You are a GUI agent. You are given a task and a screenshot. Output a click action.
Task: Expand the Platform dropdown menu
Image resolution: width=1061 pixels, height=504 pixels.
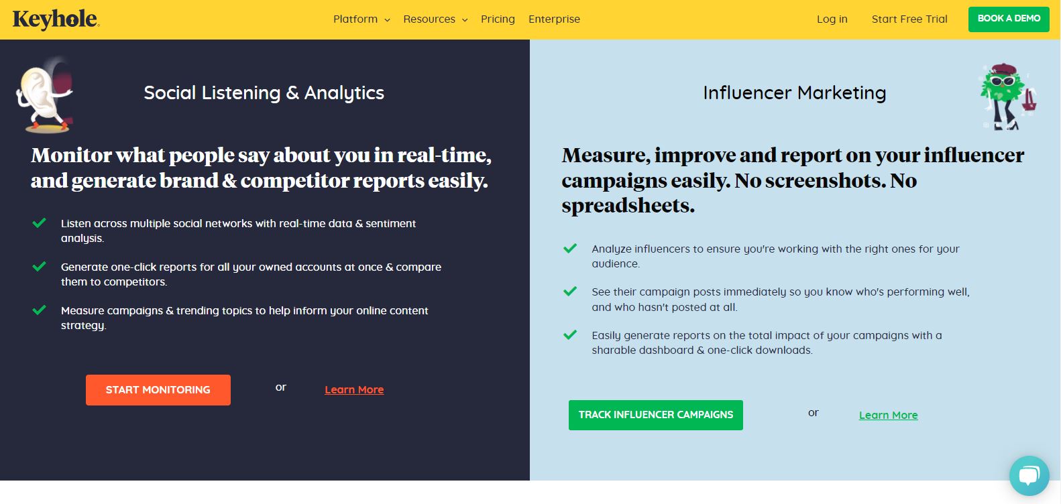pos(361,19)
